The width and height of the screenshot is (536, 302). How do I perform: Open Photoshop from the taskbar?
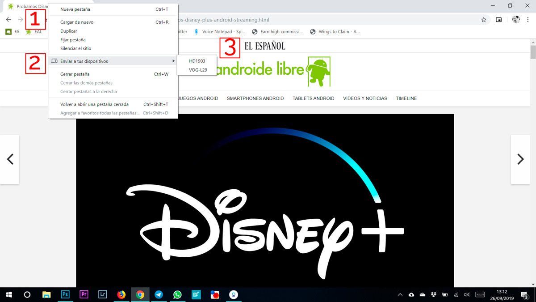click(65, 294)
